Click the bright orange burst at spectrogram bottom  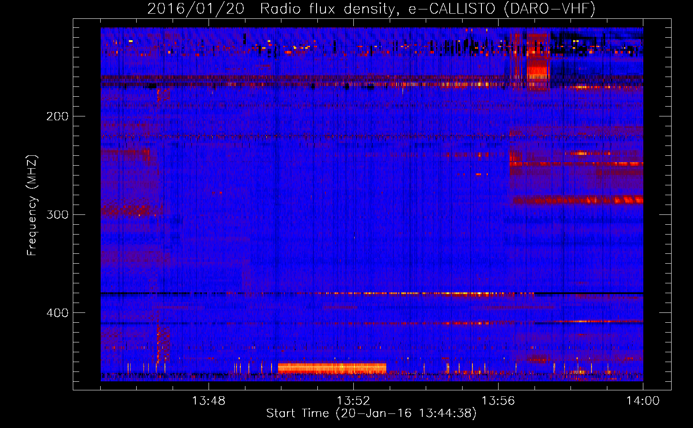pyautogui.click(x=332, y=368)
